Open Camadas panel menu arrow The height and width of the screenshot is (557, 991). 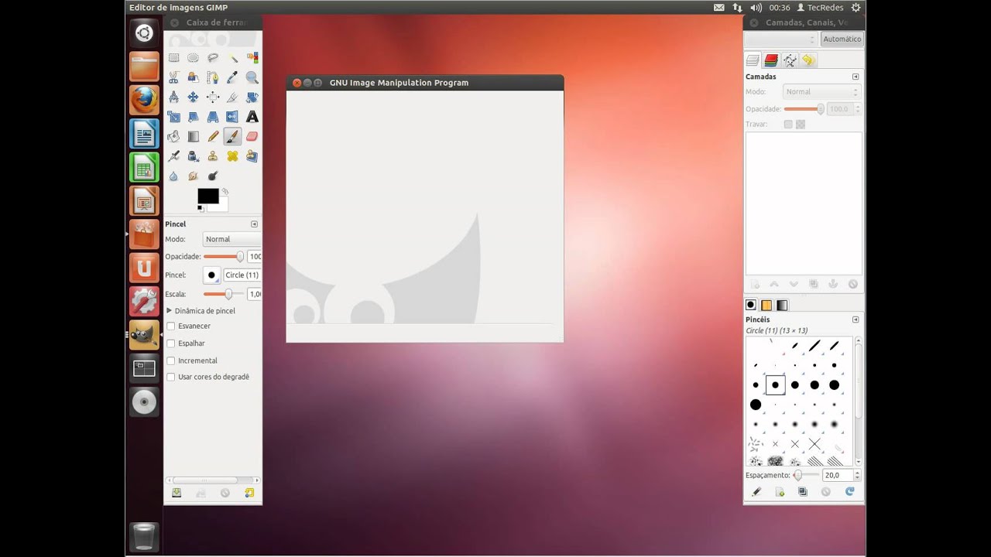[x=856, y=77]
